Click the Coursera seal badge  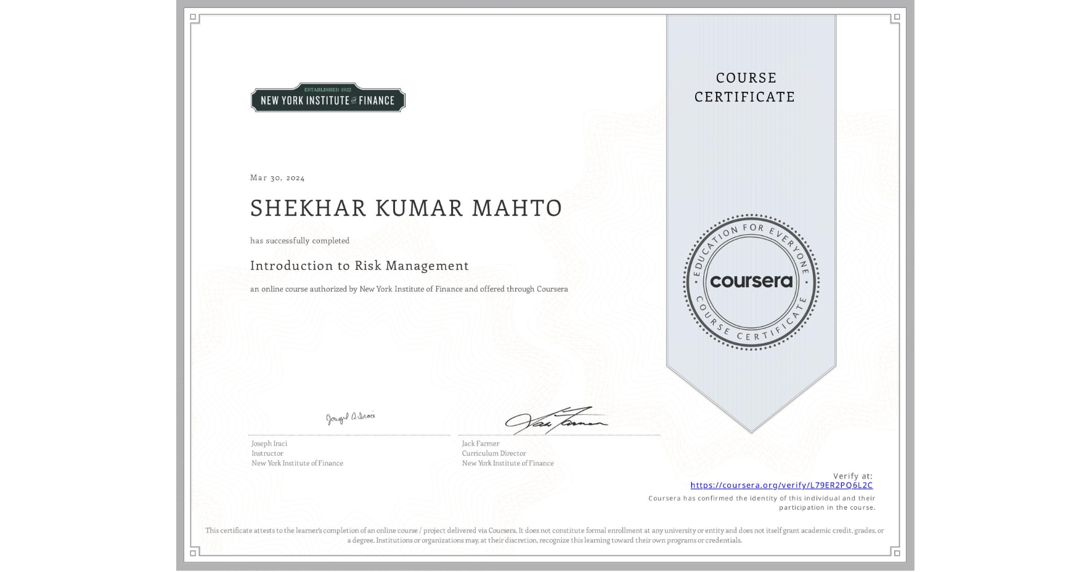751,282
